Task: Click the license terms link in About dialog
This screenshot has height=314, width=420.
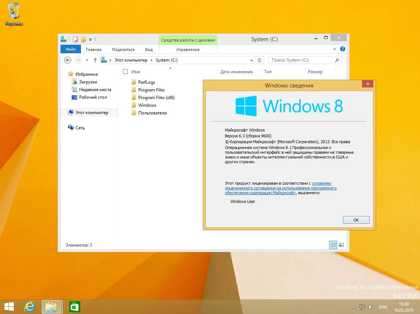Action: point(281,188)
